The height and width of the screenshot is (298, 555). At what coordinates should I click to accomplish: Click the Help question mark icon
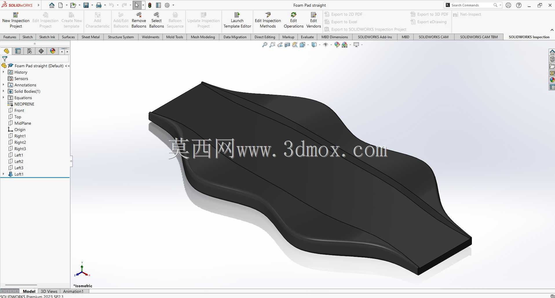click(519, 5)
